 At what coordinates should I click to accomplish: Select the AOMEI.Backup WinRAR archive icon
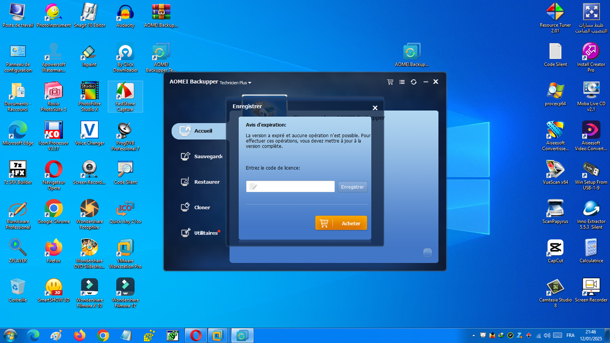161,16
